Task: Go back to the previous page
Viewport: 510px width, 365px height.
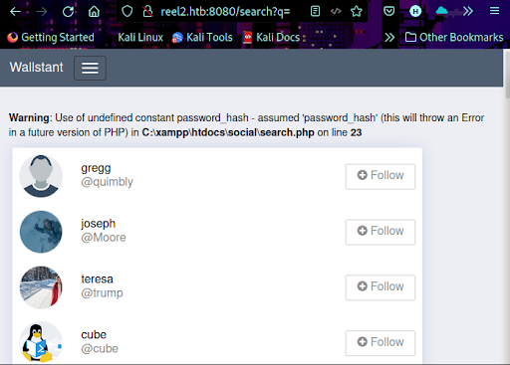Action: 15,12
